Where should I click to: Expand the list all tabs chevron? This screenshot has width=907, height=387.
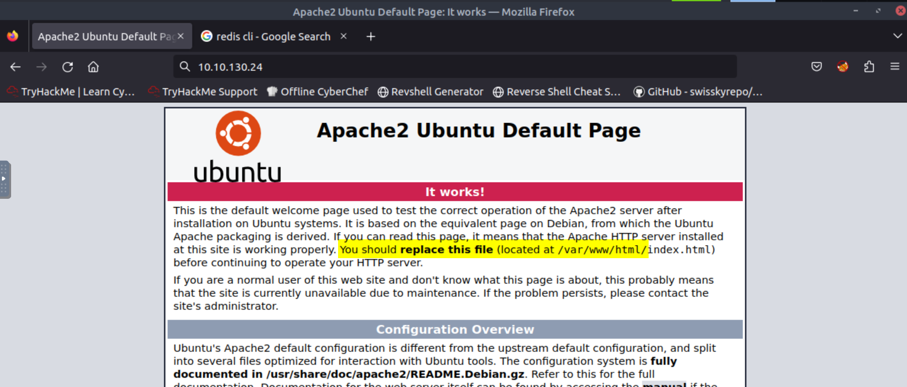(897, 36)
